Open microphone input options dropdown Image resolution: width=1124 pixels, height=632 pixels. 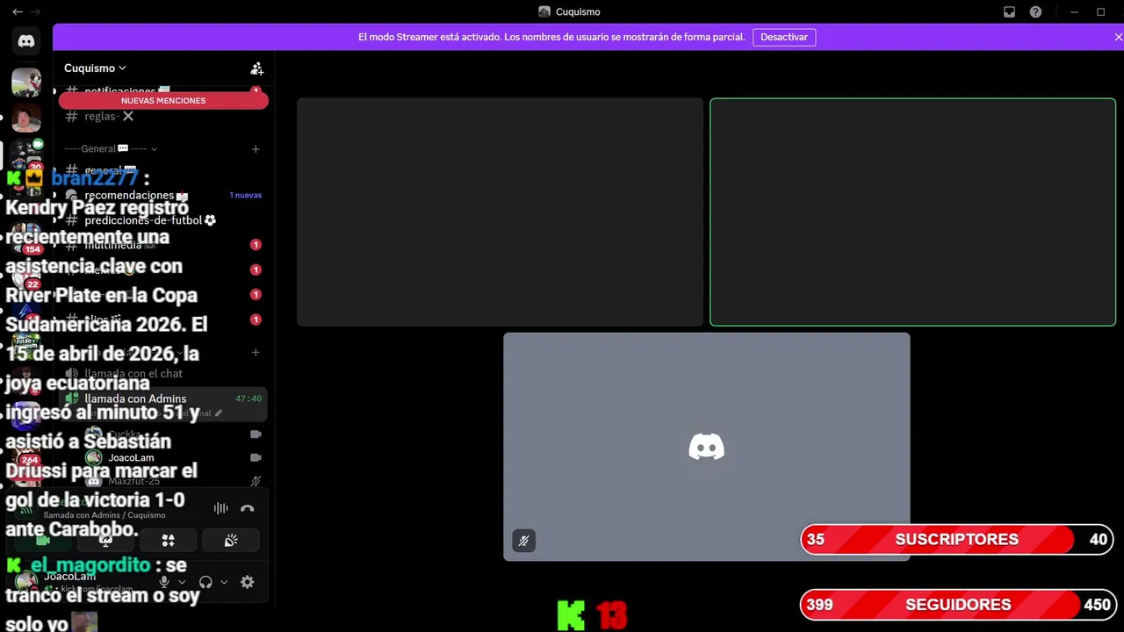[x=182, y=582]
